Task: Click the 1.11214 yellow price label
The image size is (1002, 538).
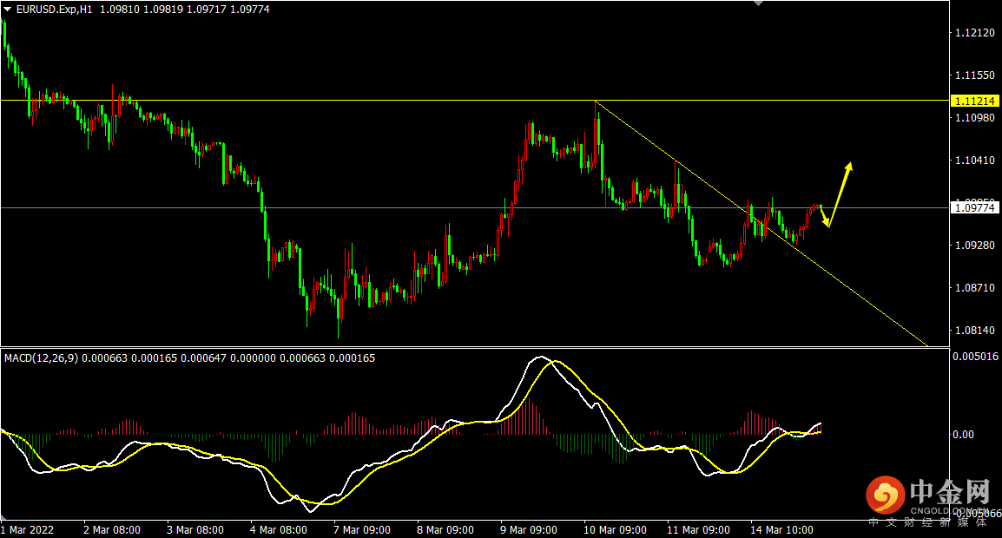Action: coord(974,101)
